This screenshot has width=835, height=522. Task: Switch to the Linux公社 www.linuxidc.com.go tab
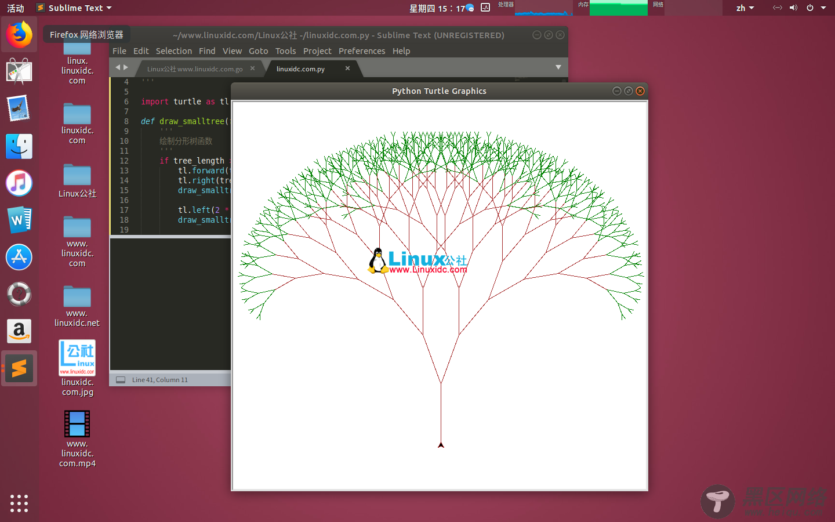tap(195, 68)
